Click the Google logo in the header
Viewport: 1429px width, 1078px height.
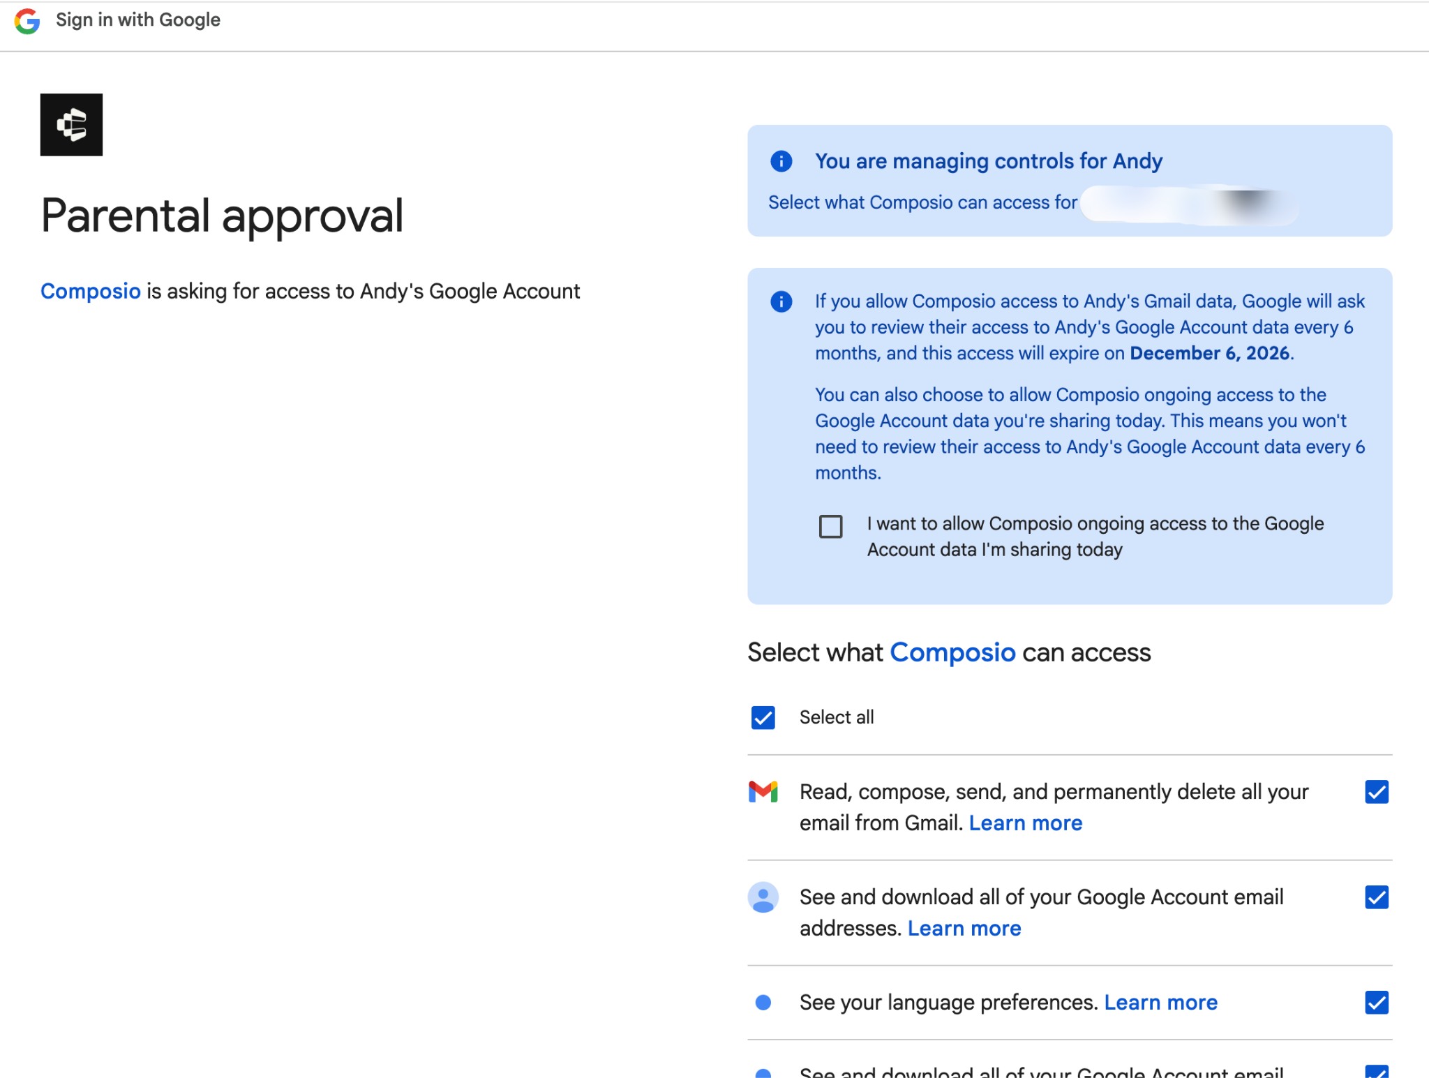coord(27,21)
